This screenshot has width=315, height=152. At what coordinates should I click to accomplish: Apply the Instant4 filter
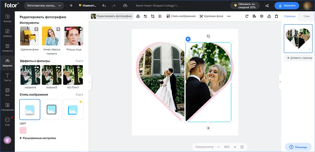(30, 75)
